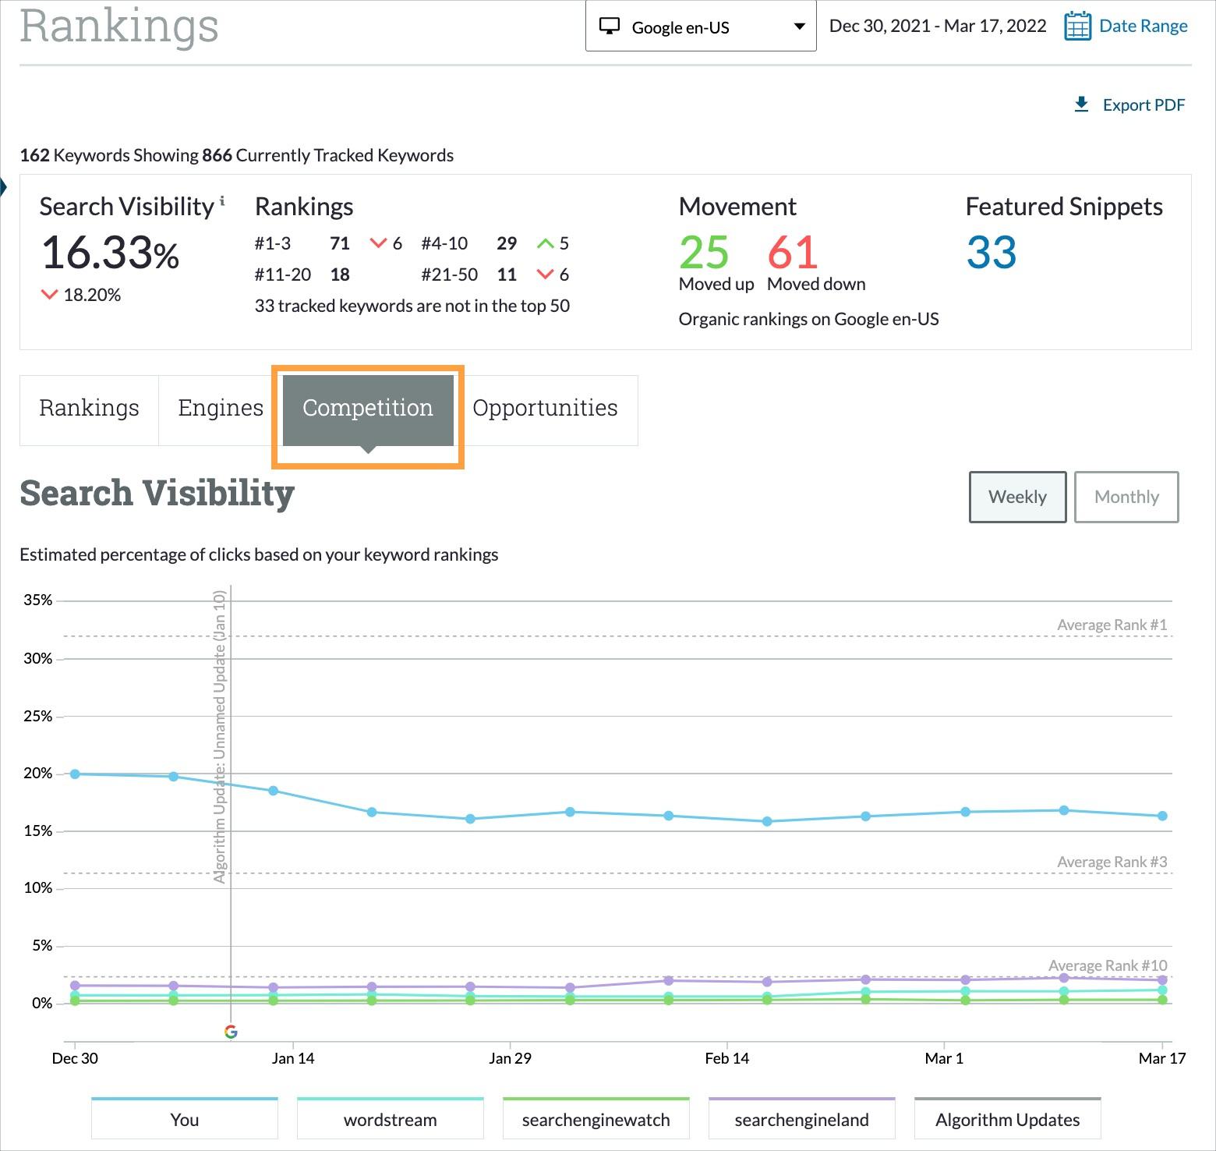Select the Weekly view option
Image resolution: width=1216 pixels, height=1151 pixels.
[1016, 497]
